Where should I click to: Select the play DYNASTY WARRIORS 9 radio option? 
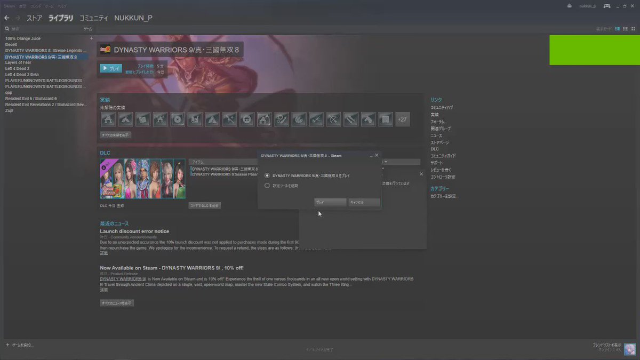pyautogui.click(x=267, y=175)
